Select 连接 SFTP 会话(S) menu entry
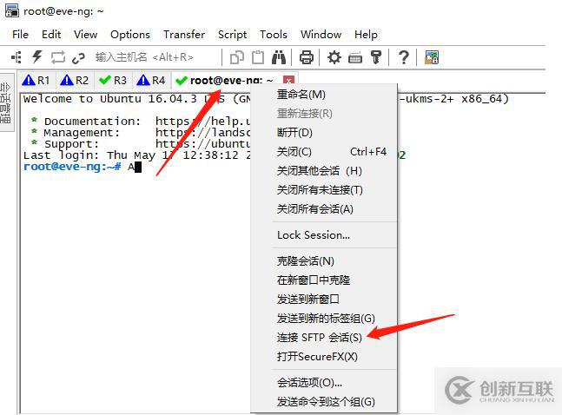 [320, 337]
